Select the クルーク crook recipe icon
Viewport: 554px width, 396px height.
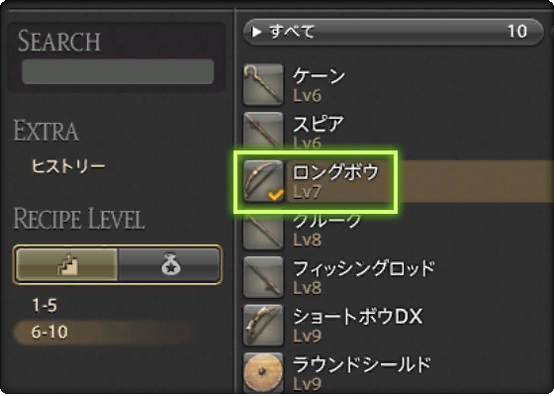pyautogui.click(x=263, y=231)
